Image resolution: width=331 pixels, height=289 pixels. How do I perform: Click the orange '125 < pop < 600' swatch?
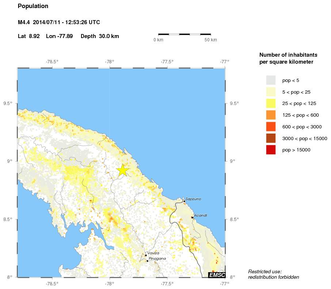click(x=271, y=115)
